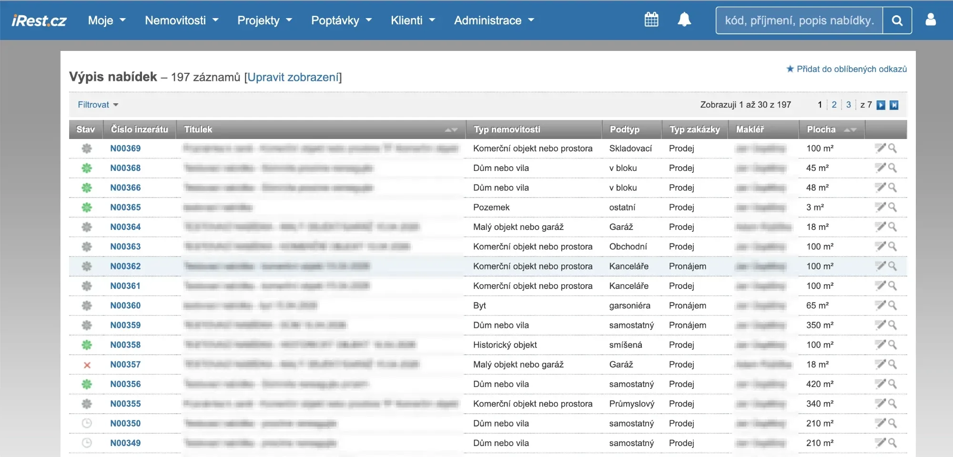The image size is (953, 457).
Task: Open the calendar icon in the top bar
Action: [651, 20]
